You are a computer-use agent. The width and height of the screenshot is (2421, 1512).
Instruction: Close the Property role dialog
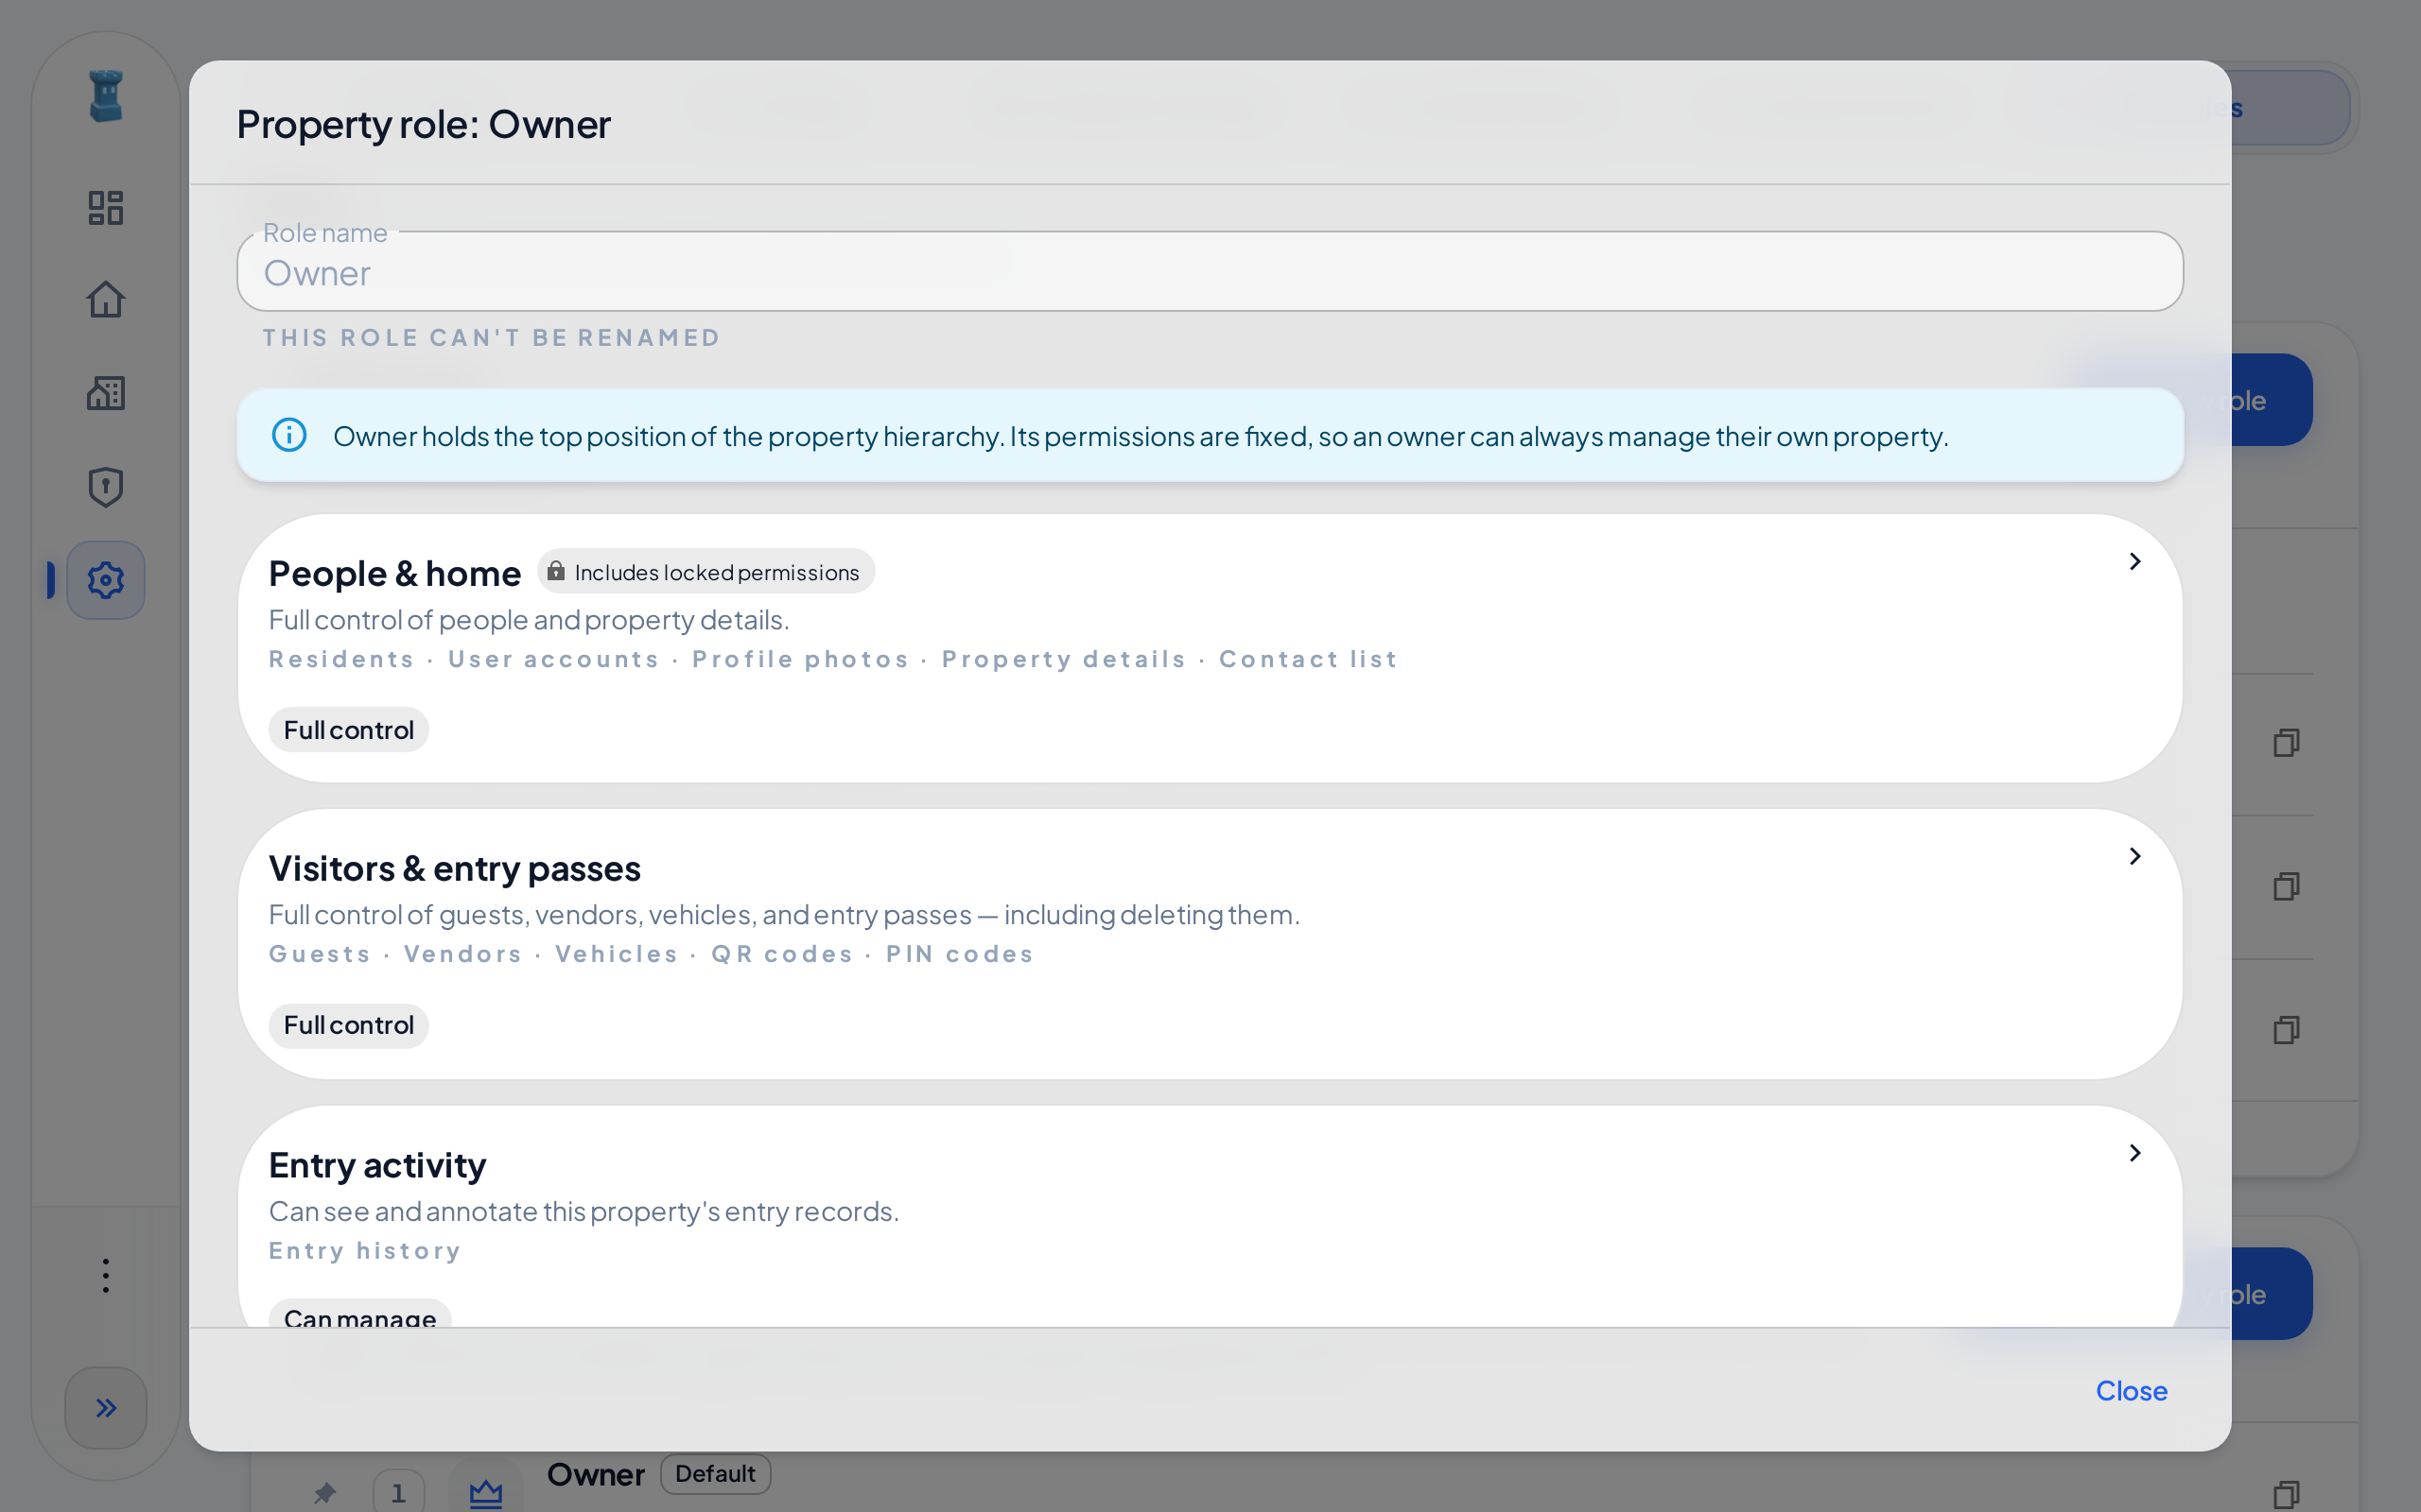point(2131,1391)
